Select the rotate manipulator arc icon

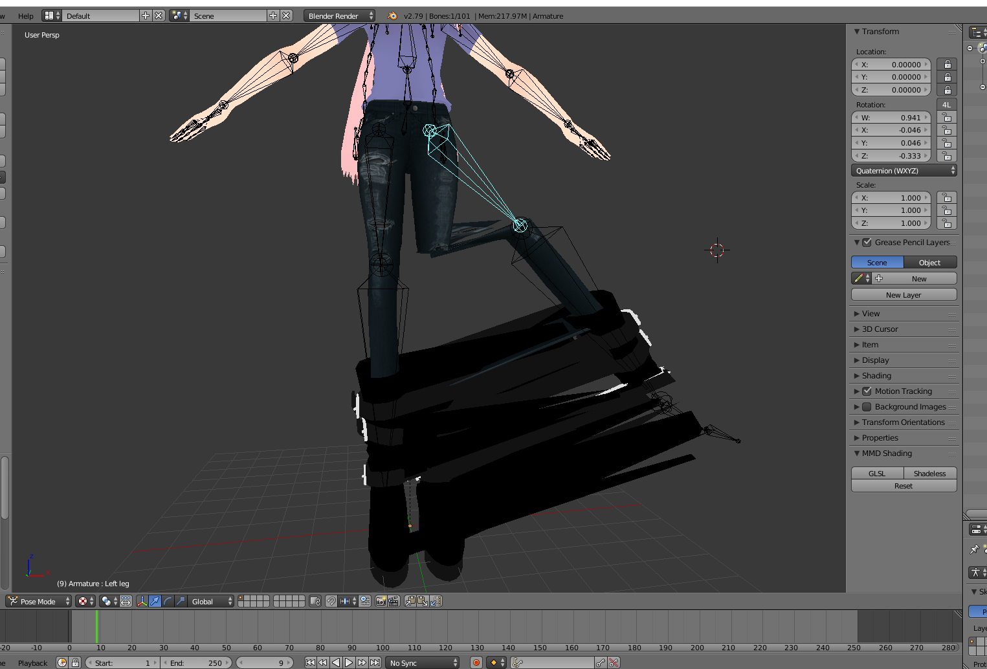pos(168,601)
